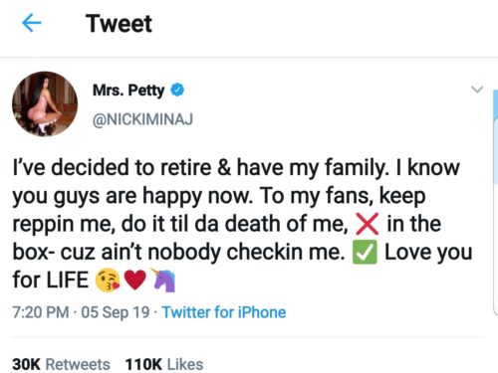498x373 pixels.
Task: Open the Mrs. Petty profile picture
Action: 45,103
